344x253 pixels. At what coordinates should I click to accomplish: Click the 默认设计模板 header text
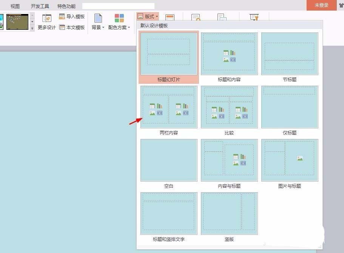coord(154,25)
